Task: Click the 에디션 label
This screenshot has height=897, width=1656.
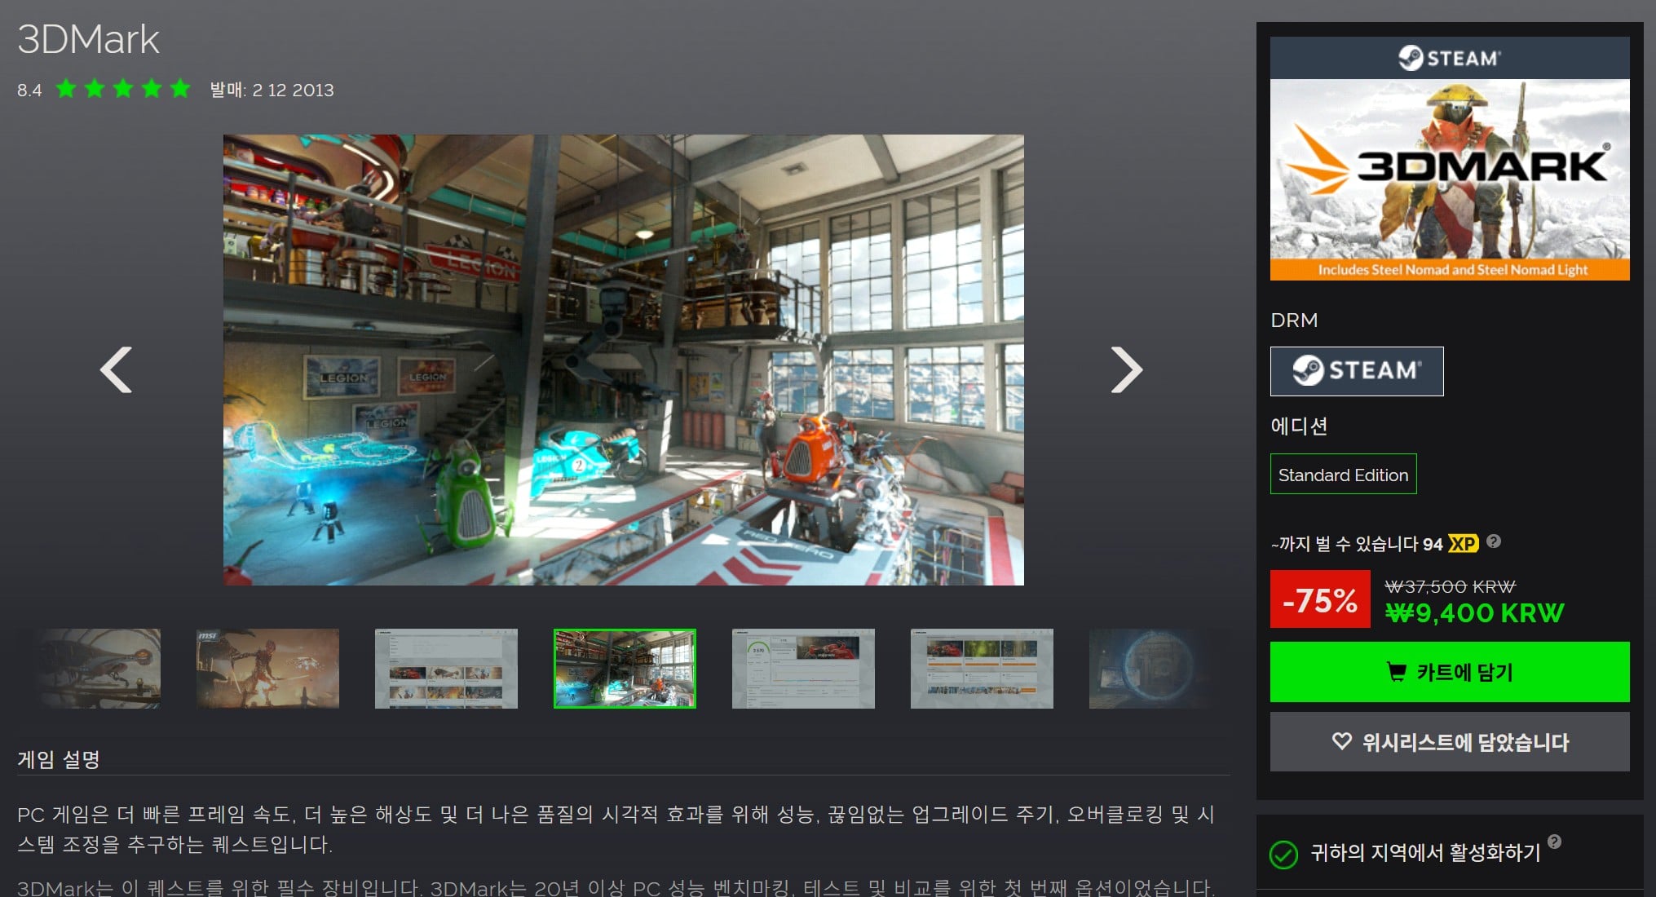Action: point(1299,426)
